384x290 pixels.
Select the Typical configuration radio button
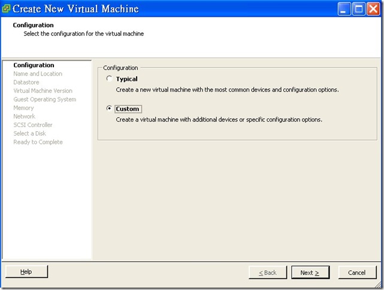click(x=108, y=79)
